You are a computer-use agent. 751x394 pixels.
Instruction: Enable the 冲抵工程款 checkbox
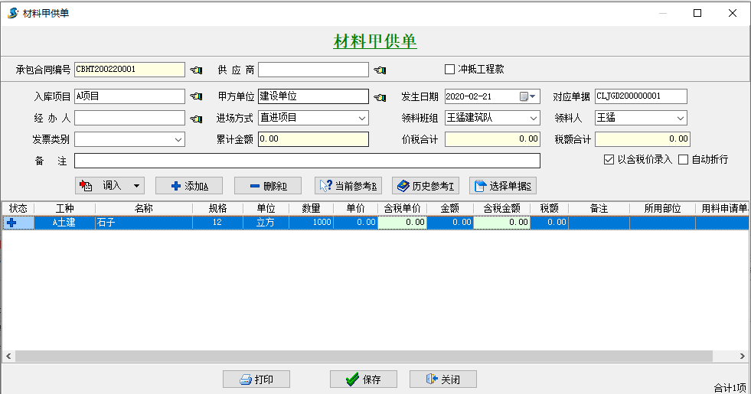click(x=450, y=70)
